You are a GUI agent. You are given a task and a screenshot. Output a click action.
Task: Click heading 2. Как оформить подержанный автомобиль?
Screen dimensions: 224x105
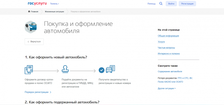click(62, 102)
